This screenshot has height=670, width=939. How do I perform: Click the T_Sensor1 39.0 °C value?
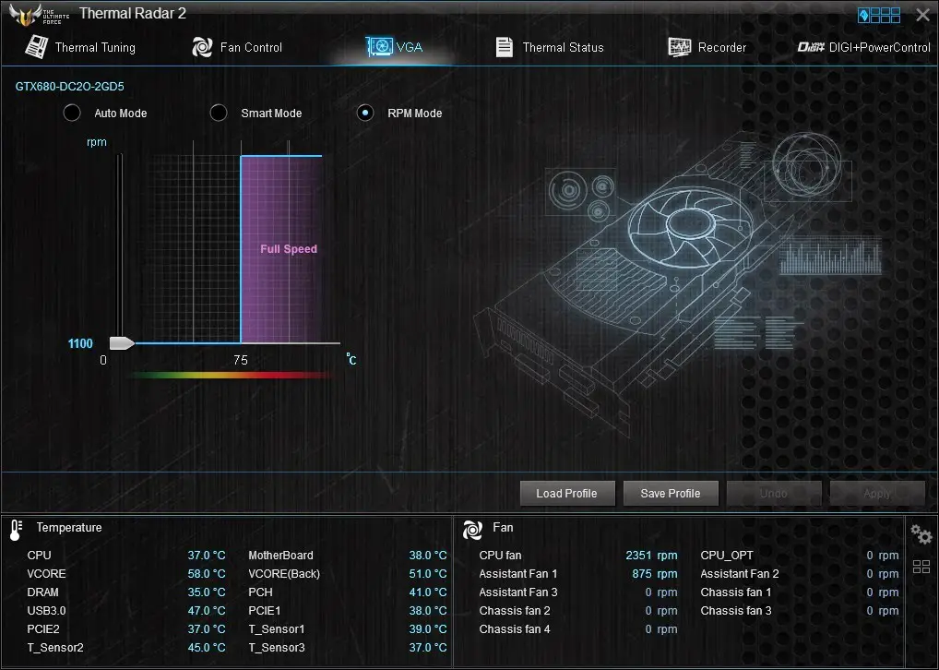coord(428,629)
